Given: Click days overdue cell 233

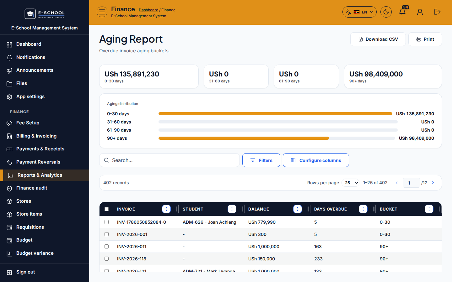Looking at the screenshot, I should [318, 259].
